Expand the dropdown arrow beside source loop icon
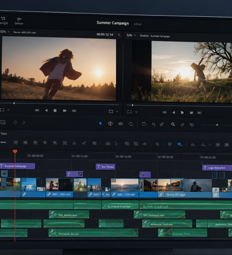This screenshot has height=255, width=232. (x=117, y=112)
